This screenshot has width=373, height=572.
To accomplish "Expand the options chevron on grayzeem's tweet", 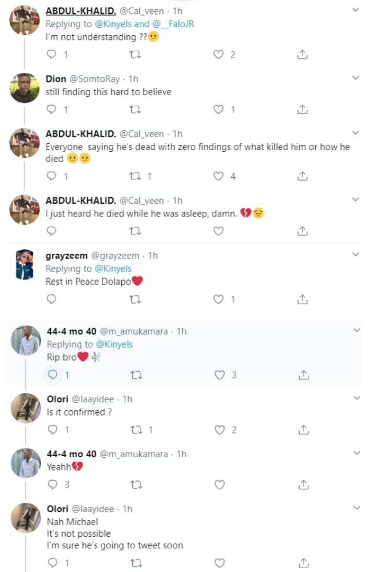I will [x=356, y=255].
